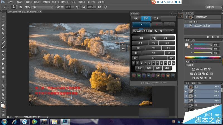The height and width of the screenshot is (125, 223).
Task: Select the Eyedropper tool
Action: (x=3, y=38)
